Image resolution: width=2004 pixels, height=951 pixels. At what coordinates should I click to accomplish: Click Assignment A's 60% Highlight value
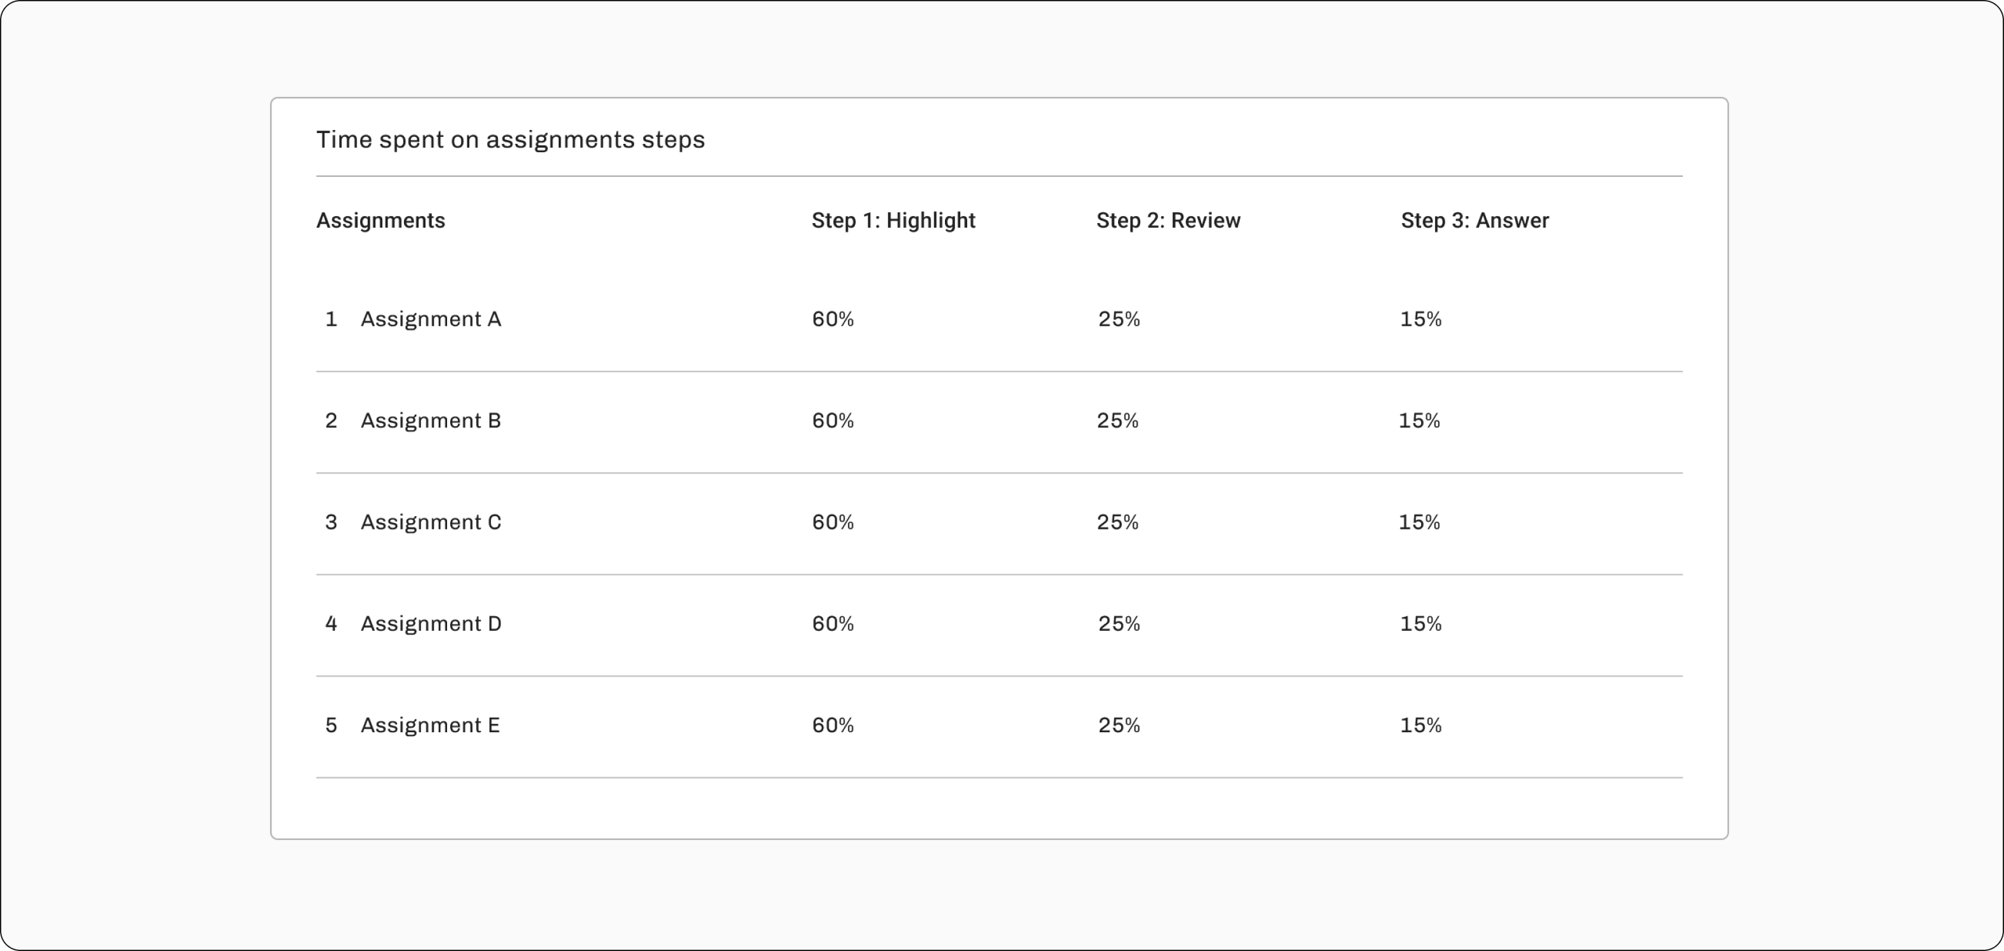tap(833, 319)
